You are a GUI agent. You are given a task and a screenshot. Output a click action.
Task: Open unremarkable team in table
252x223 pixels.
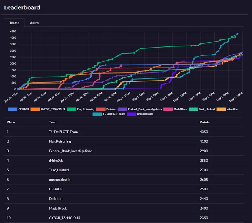60,180
